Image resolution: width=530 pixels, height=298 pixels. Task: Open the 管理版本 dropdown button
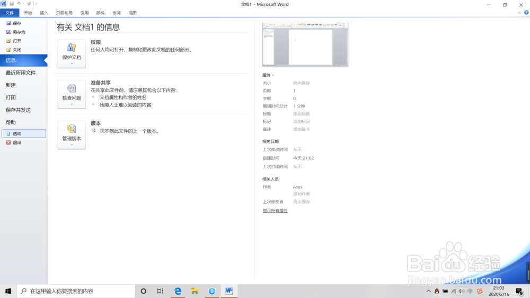(x=72, y=134)
